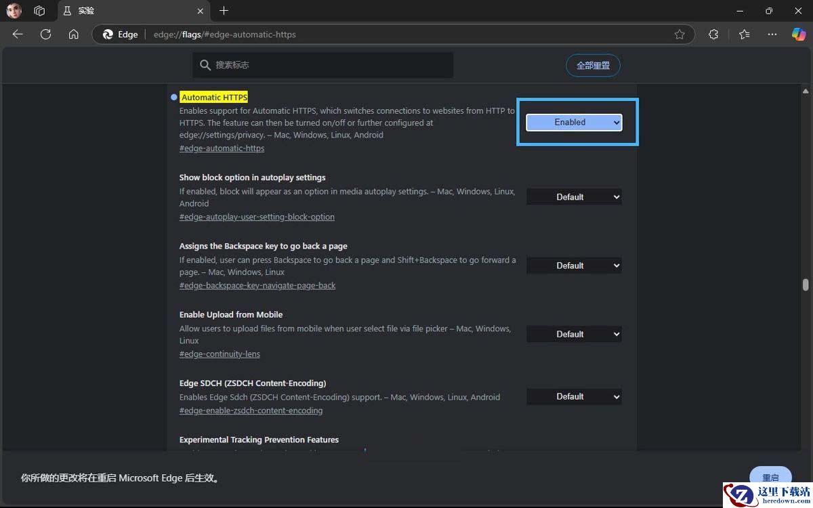The image size is (813, 508).
Task: Refresh the current page
Action: coord(45,34)
